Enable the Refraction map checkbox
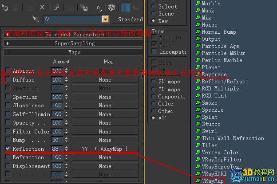 (x=8, y=157)
